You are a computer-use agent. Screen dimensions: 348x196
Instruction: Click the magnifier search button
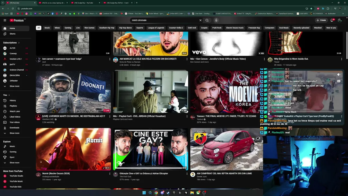point(207,20)
